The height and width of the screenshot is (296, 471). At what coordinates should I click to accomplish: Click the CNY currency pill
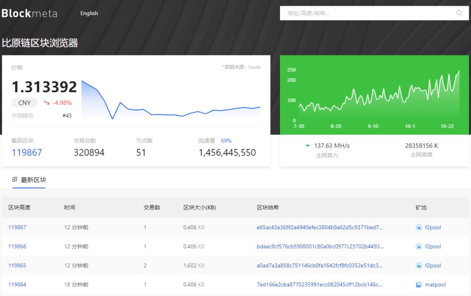[x=24, y=103]
